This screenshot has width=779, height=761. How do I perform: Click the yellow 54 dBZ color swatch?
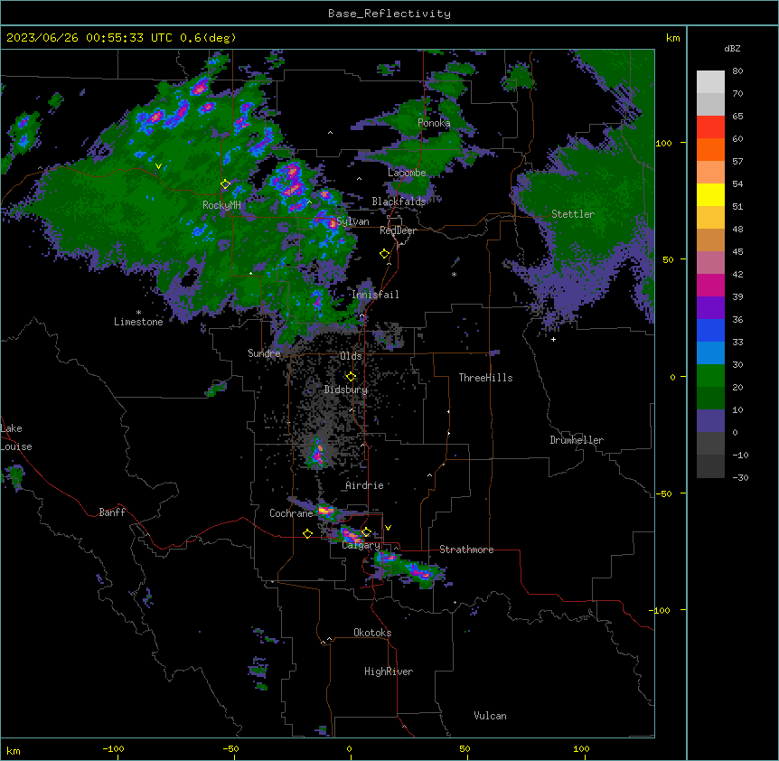[710, 194]
